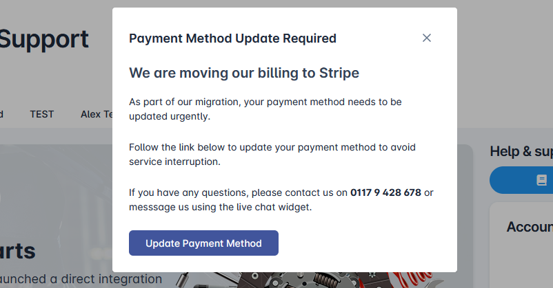Image resolution: width=553 pixels, height=288 pixels.
Task: Click the 0117 9 428 678 phone number
Action: [x=385, y=192]
